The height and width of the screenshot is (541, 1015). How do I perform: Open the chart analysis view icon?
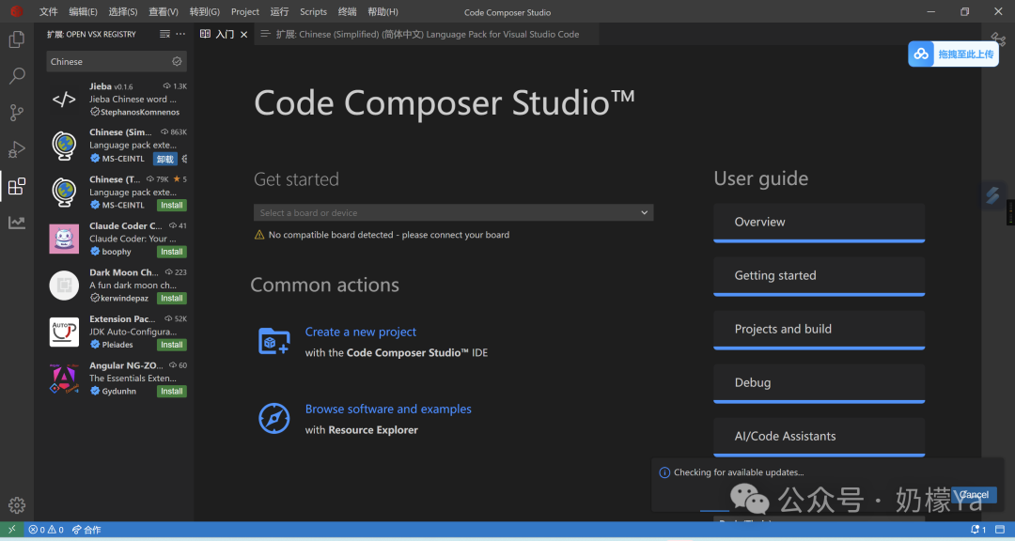point(17,223)
